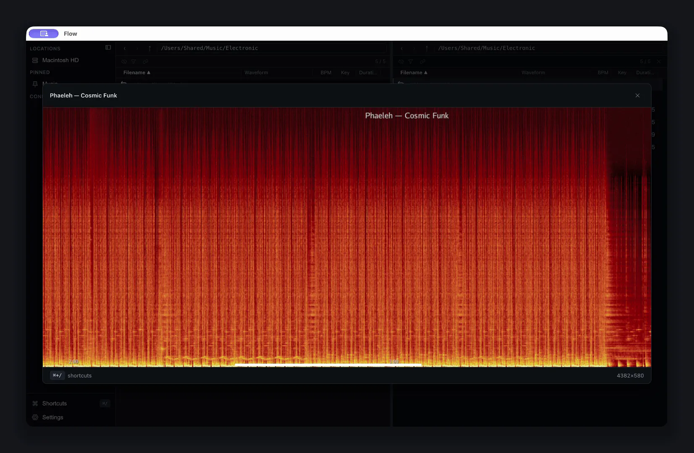Screen dimensions: 694x453
Task: Click the 3:00 marker on the spectrogram
Action: [x=394, y=362]
